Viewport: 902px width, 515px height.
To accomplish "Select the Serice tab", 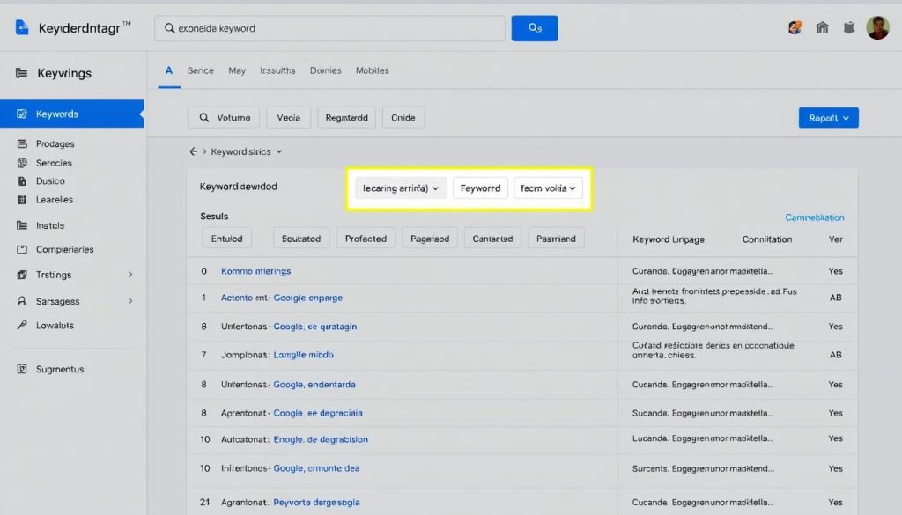I will coord(201,70).
